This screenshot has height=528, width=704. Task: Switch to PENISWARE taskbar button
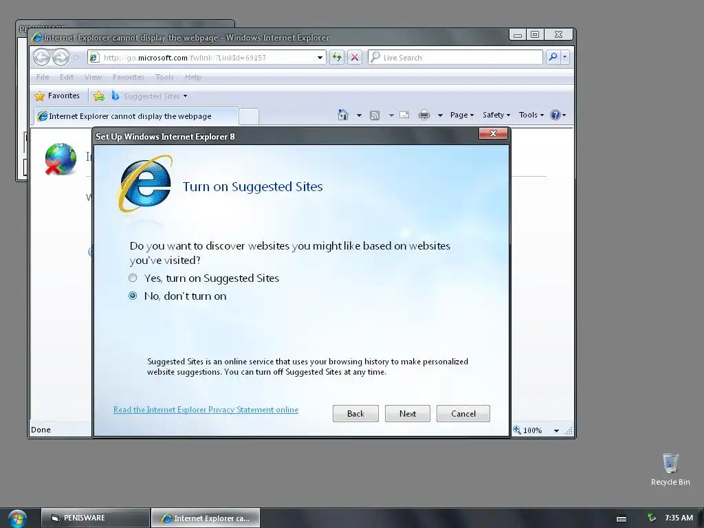(x=95, y=518)
